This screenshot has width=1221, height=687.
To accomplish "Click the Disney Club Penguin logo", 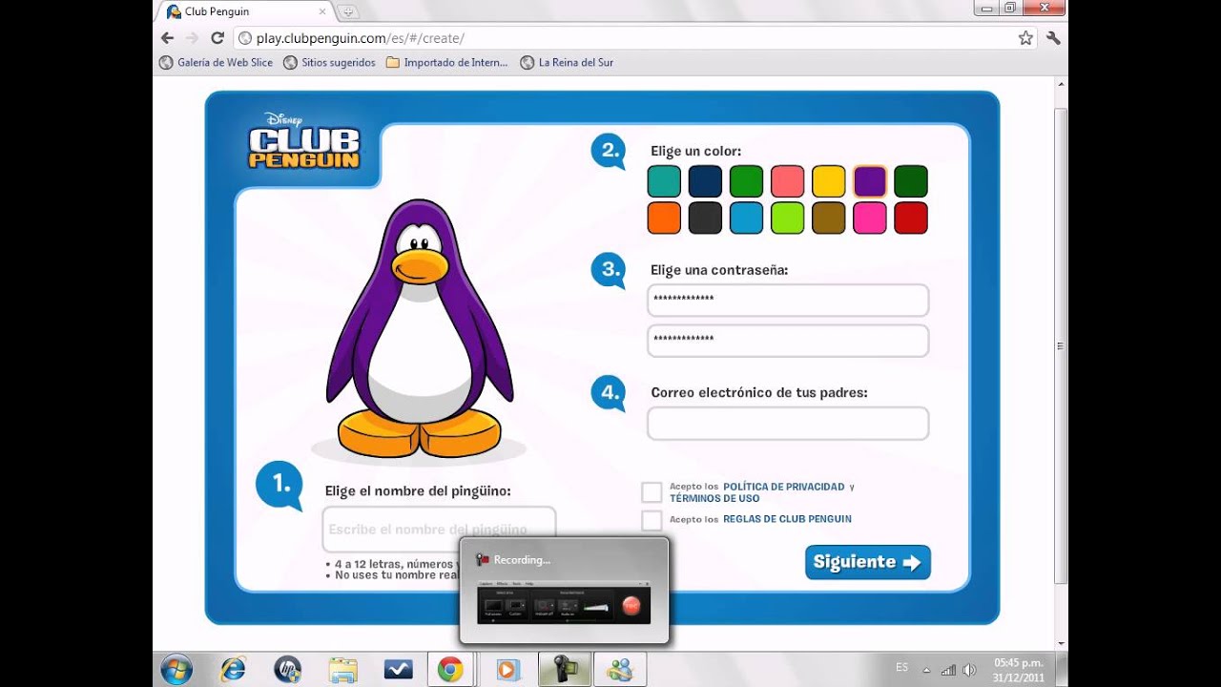I will tap(303, 141).
